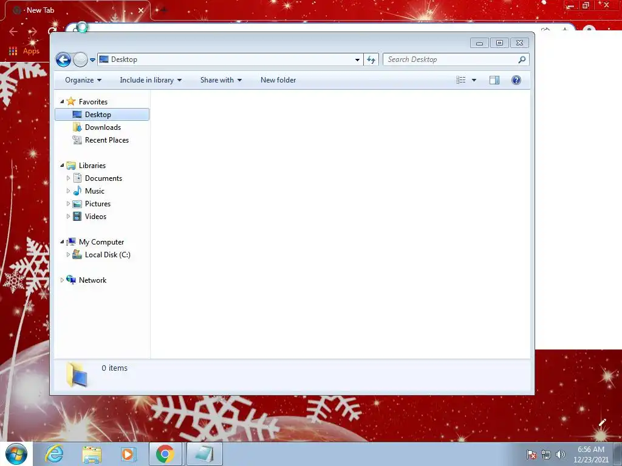Viewport: 622px width, 466px height.
Task: Close the New Tab tab in Chrome
Action: (141, 10)
